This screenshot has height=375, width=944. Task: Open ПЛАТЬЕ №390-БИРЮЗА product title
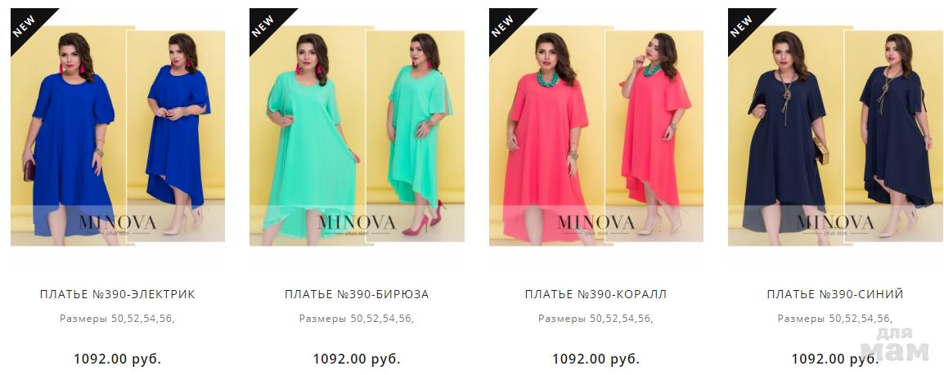click(x=357, y=294)
